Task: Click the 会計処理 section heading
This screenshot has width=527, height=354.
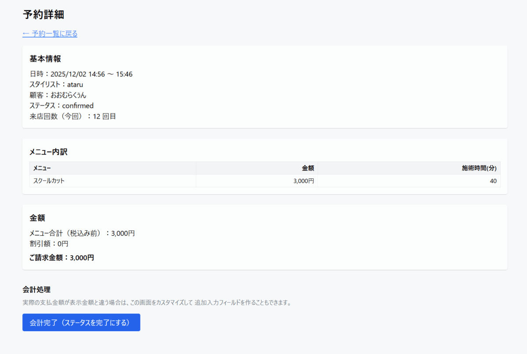Action: click(36, 289)
